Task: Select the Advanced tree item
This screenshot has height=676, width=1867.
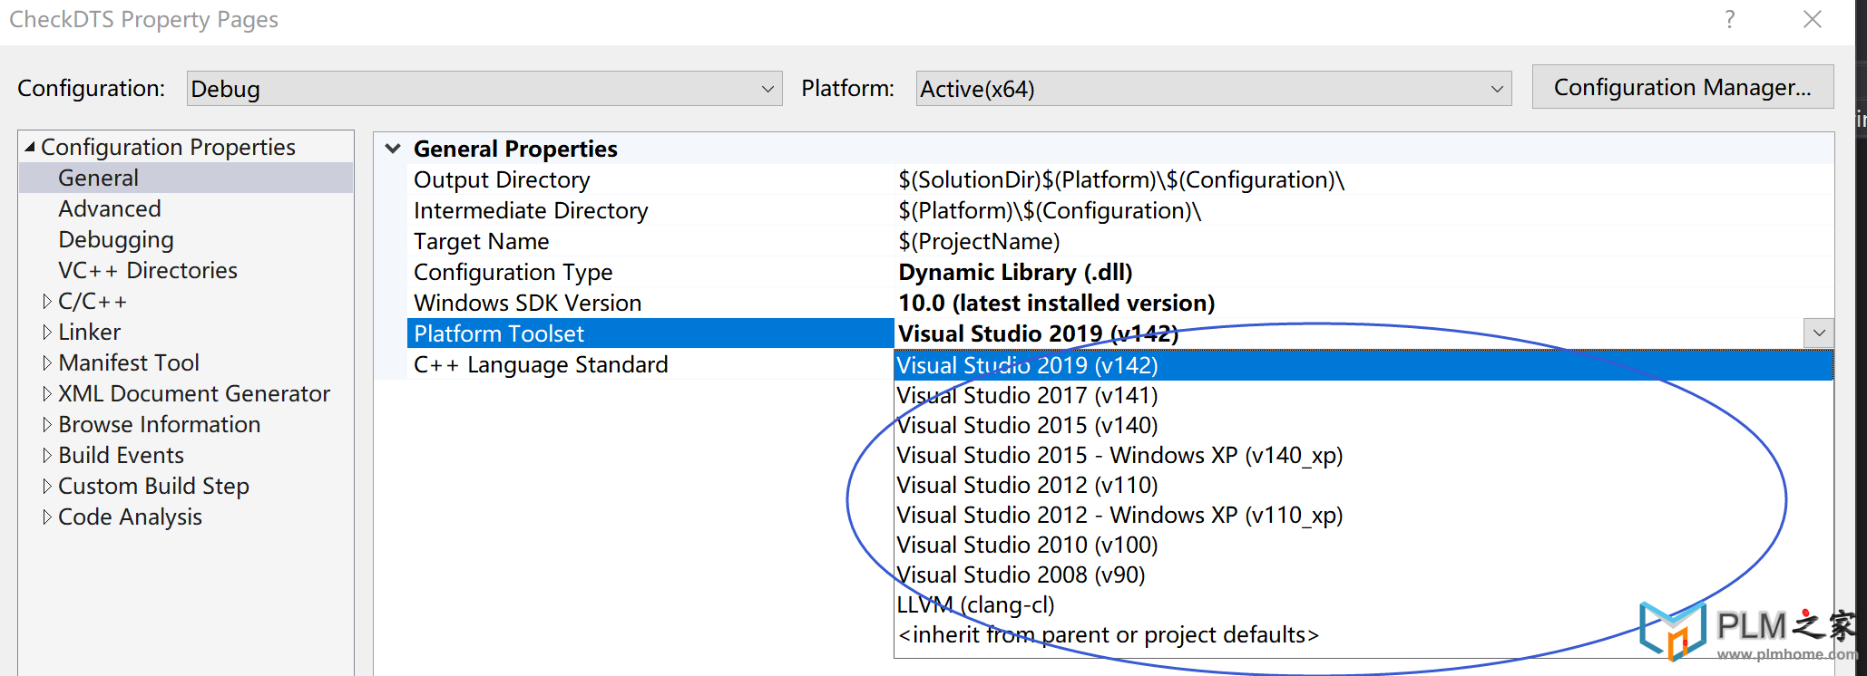Action: pyautogui.click(x=110, y=208)
